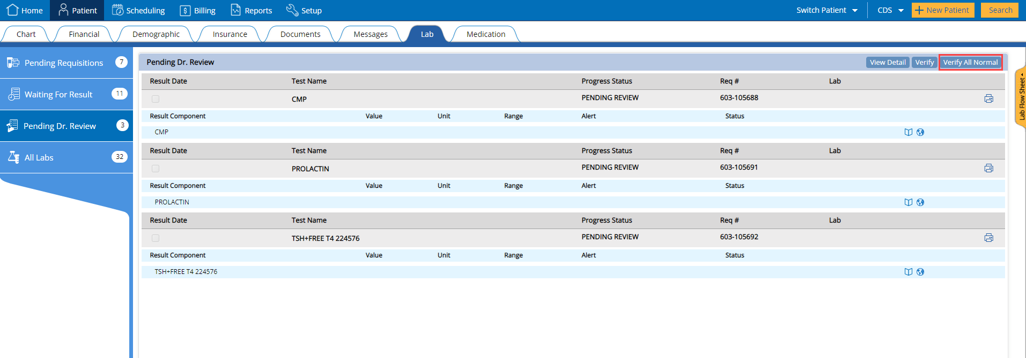Click the 3 badge on Pending Dr. Review
Screen dimensions: 1026x358
pos(122,125)
